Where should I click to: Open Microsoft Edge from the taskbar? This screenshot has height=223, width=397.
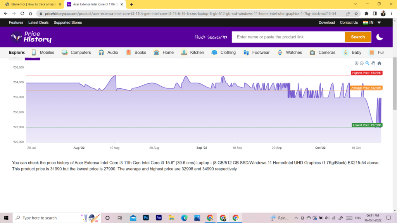tap(184, 218)
